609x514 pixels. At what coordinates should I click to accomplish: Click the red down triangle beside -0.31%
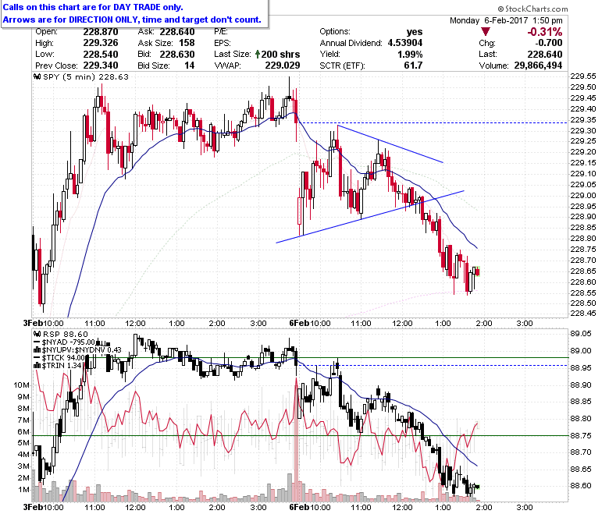(x=486, y=31)
